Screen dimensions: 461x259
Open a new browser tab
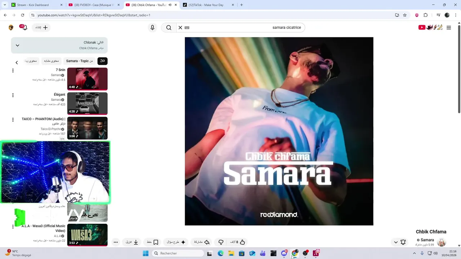pos(241,5)
